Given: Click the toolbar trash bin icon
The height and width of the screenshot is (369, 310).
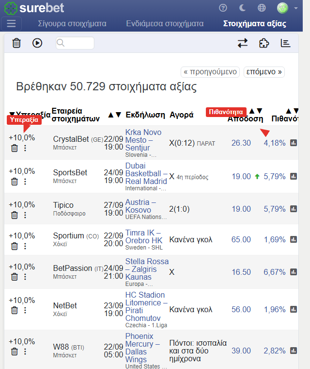Looking at the screenshot, I should pyautogui.click(x=16, y=43).
